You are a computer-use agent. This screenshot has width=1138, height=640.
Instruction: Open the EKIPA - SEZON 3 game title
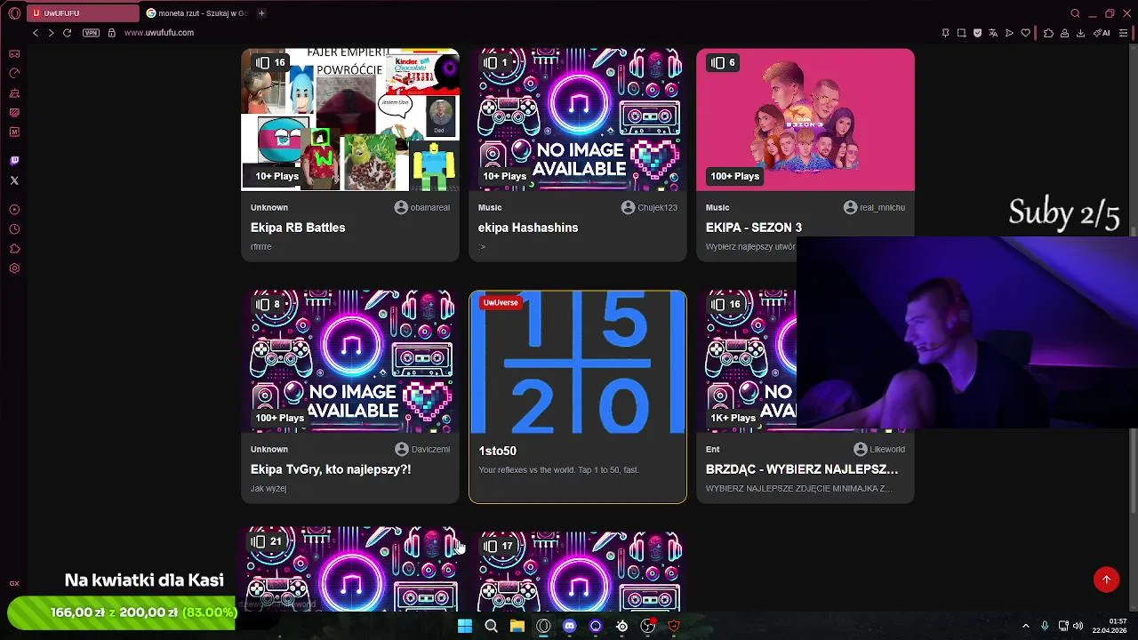coord(754,228)
